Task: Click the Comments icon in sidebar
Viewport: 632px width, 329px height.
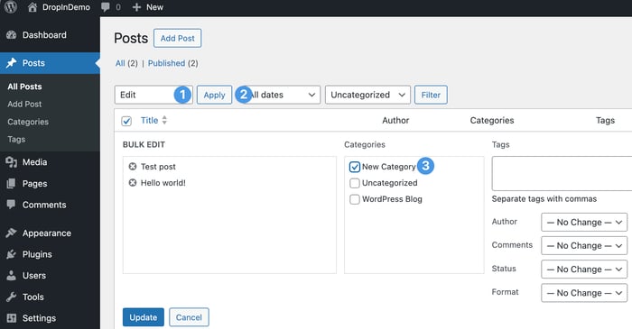Action: coord(11,205)
